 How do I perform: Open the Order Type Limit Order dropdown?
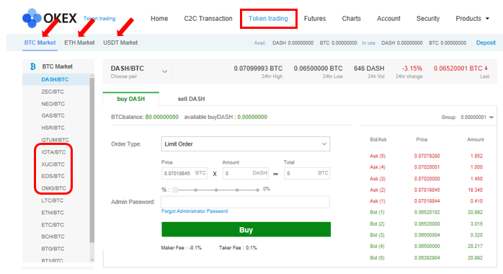(246, 144)
